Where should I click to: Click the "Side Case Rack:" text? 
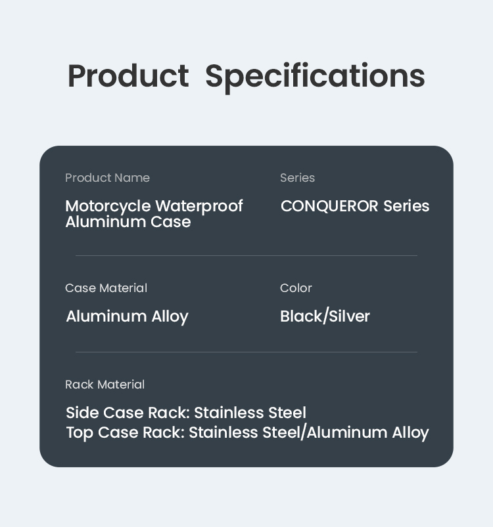click(x=128, y=413)
